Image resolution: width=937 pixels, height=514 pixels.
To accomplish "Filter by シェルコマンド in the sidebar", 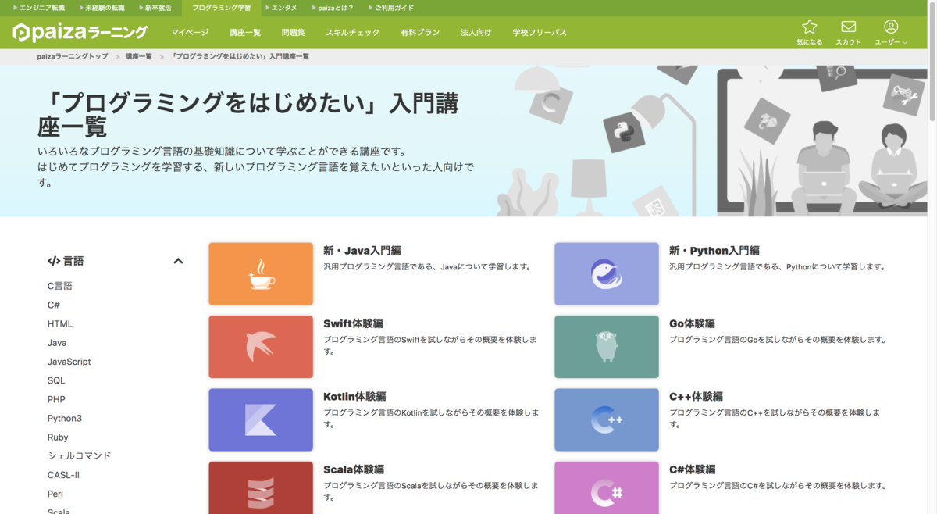I will click(79, 455).
